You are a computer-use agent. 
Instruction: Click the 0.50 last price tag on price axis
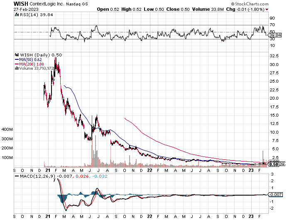tap(274, 164)
